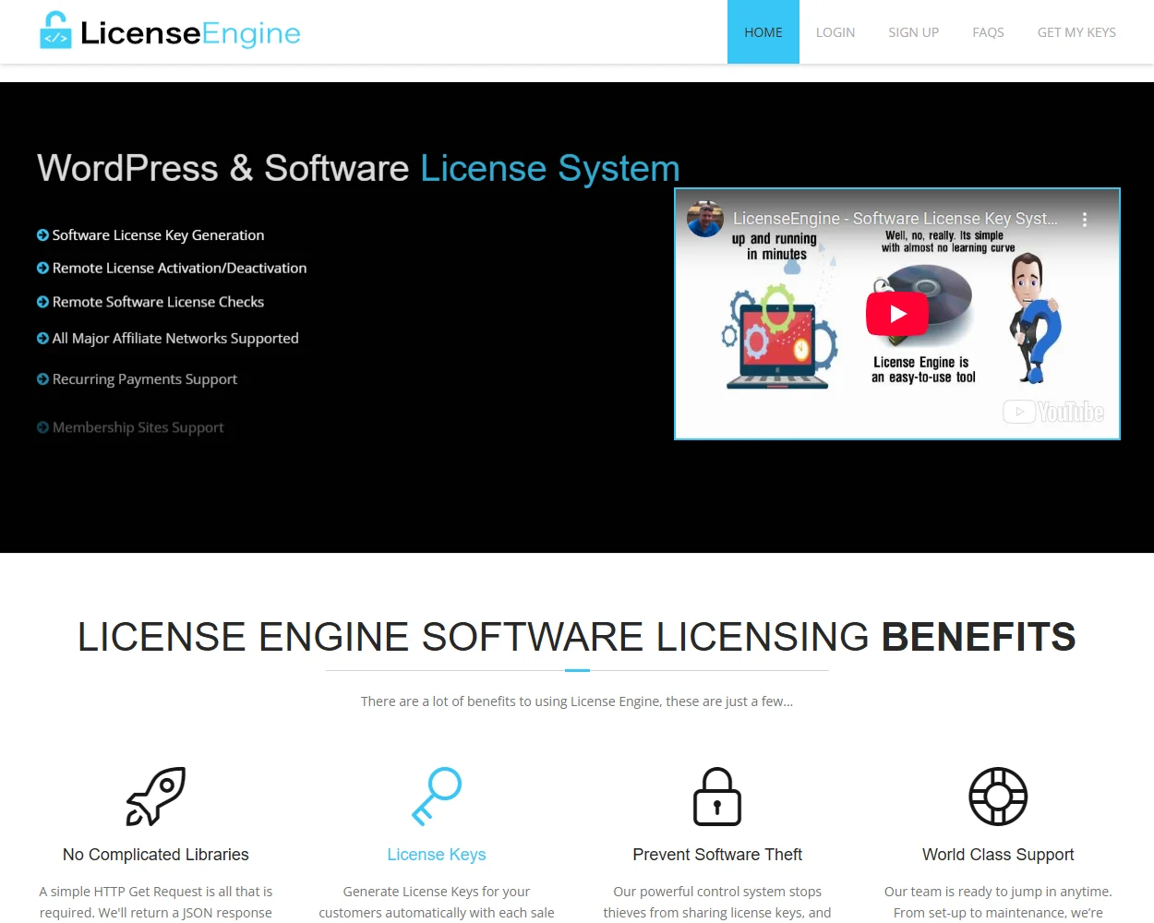
Task: Click arrow bullet beside Remote License Activation/Deactivation
Action: (x=42, y=268)
